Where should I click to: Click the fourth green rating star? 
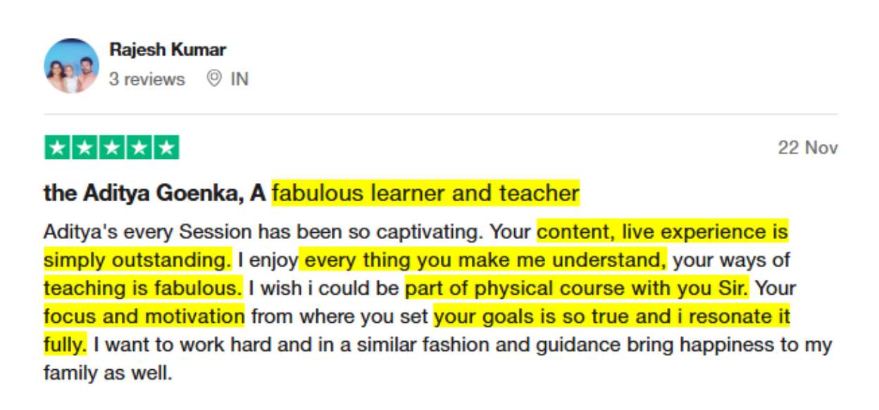139,148
